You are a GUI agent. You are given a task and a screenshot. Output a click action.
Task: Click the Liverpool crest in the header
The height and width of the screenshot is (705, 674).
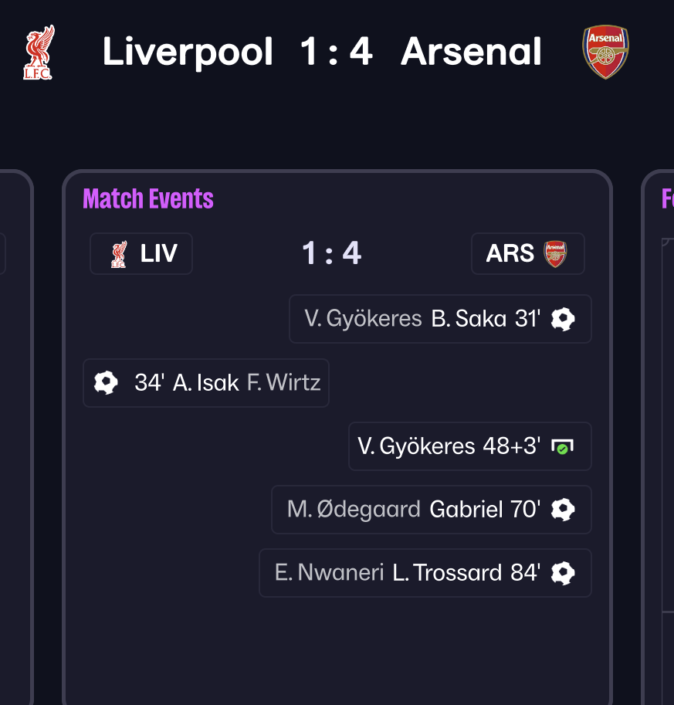[39, 53]
